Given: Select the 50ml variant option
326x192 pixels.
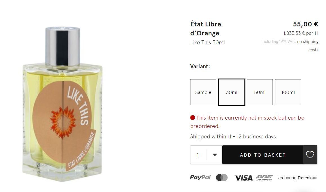Looking at the screenshot, I should coord(260,92).
